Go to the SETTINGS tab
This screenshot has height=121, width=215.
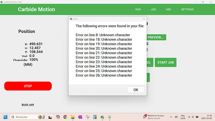[x=187, y=9]
